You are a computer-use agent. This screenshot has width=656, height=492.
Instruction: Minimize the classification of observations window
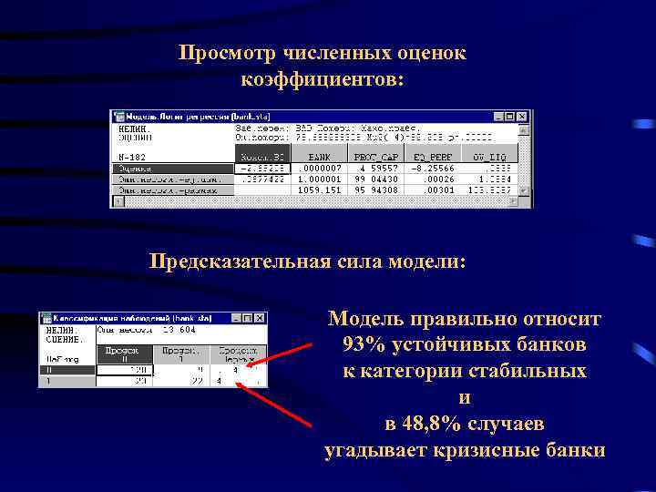click(x=237, y=318)
